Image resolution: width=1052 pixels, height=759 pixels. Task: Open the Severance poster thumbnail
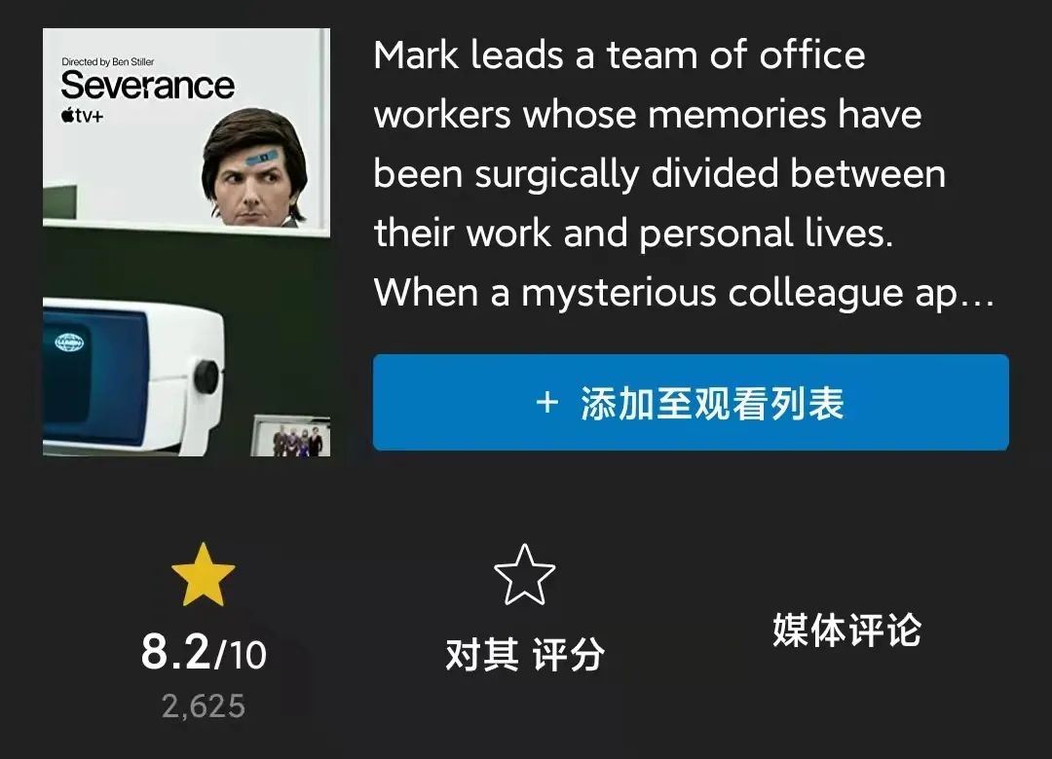pyautogui.click(x=186, y=242)
